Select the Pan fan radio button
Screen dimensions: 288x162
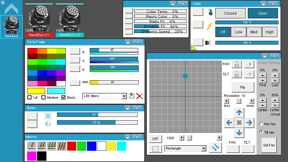click(x=261, y=124)
